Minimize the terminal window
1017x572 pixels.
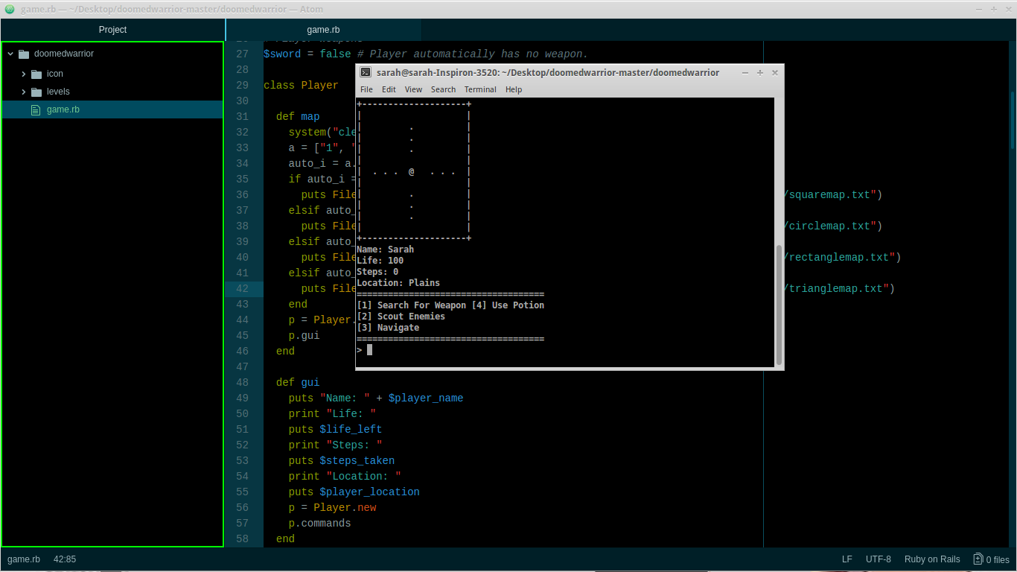click(746, 72)
